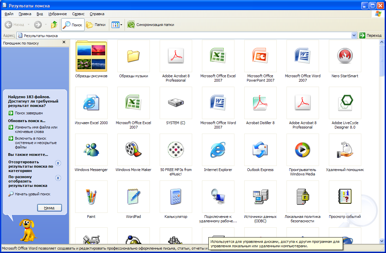Open the Views dropdown in toolbar

pos(117,25)
